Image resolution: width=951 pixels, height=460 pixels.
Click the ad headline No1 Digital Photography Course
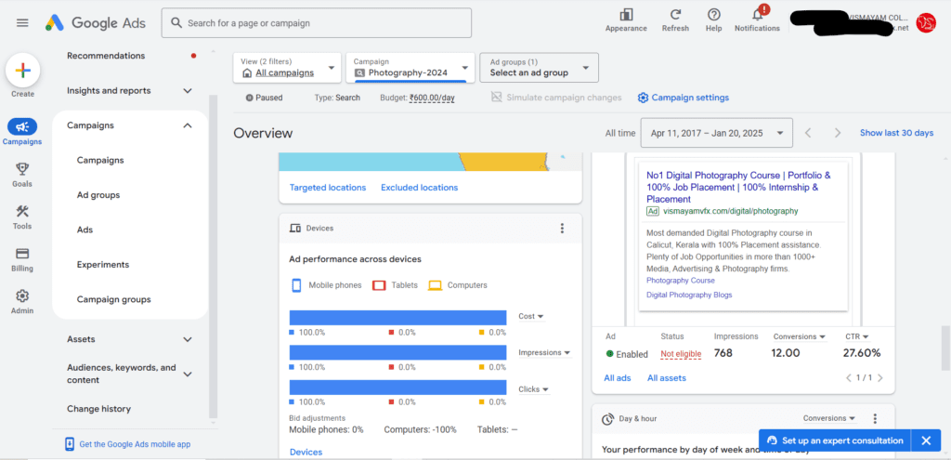[x=738, y=187]
